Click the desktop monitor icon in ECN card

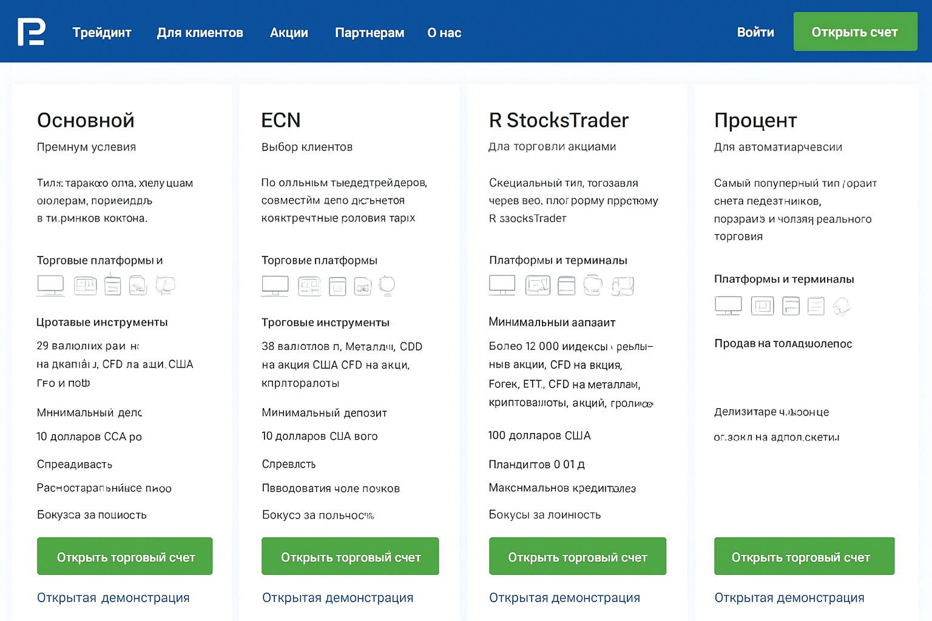pos(275,286)
